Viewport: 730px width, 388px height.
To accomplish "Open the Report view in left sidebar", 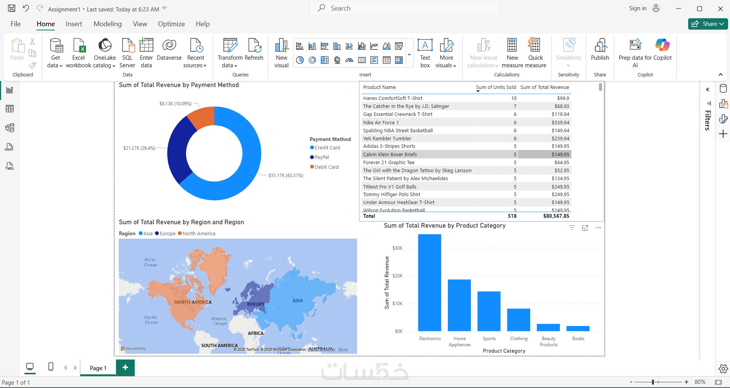I will (x=10, y=90).
